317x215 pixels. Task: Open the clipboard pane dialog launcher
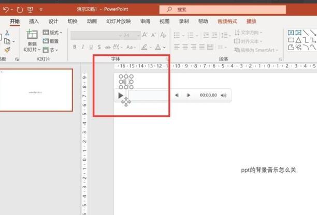[17, 59]
